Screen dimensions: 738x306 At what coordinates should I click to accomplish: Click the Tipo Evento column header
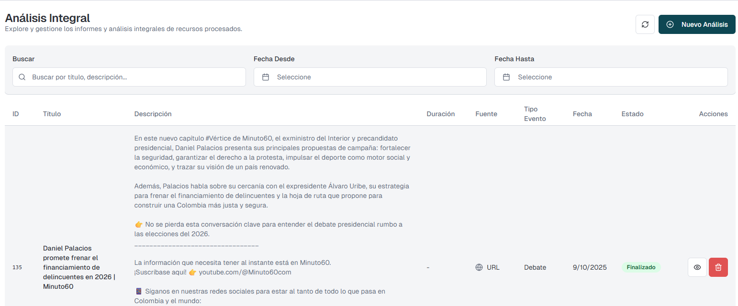pos(535,113)
